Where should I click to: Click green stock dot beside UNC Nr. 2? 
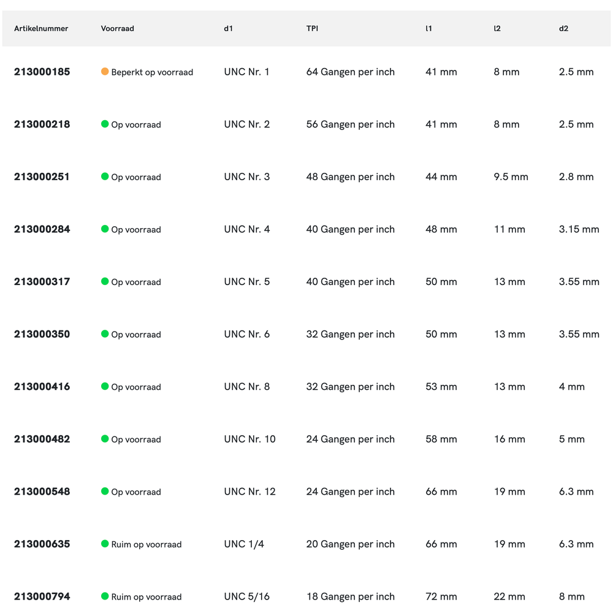(105, 124)
